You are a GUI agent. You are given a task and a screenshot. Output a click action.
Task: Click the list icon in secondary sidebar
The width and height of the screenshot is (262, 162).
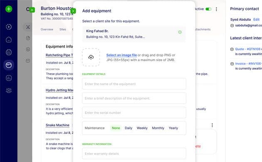coord(28,49)
